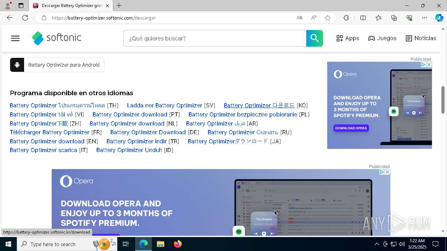Refresh the current page
Viewport: 447px width, 251px height.
click(x=25, y=18)
